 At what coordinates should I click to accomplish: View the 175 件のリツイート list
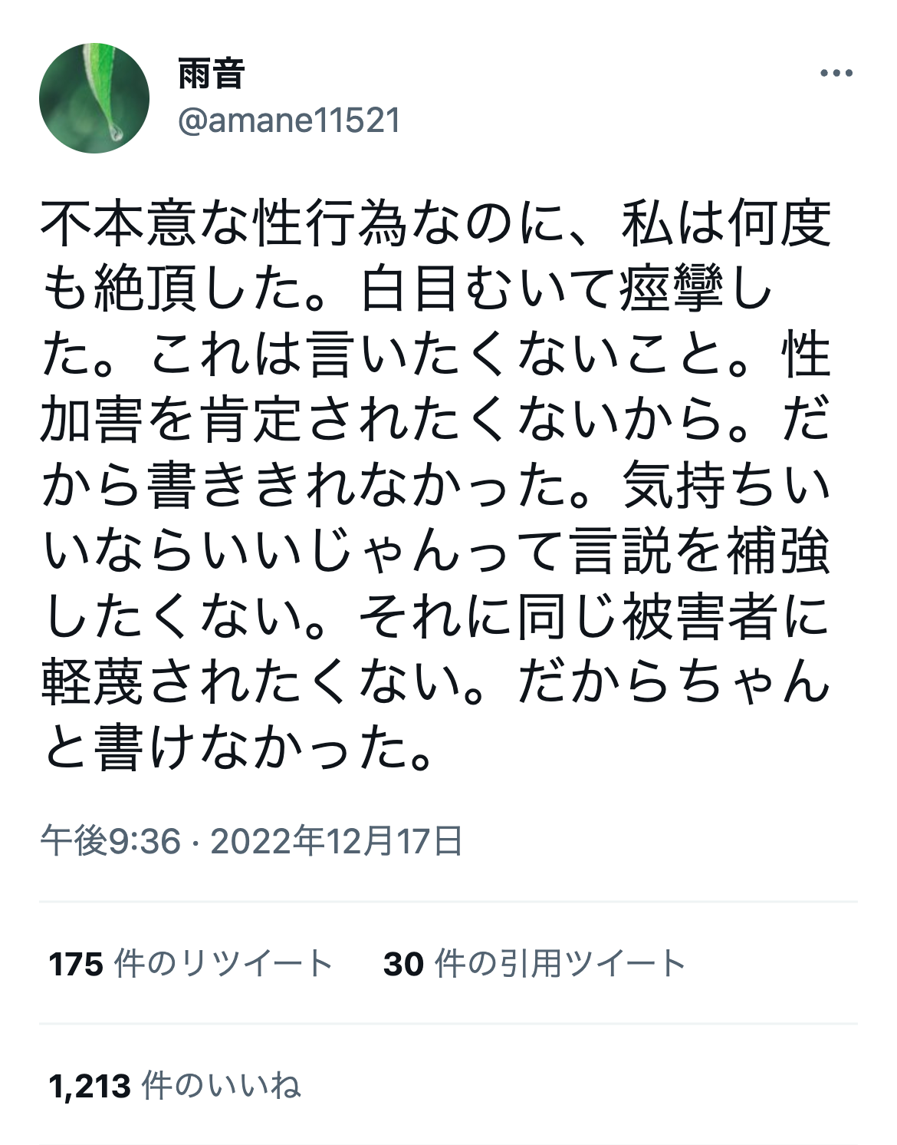pos(190,963)
